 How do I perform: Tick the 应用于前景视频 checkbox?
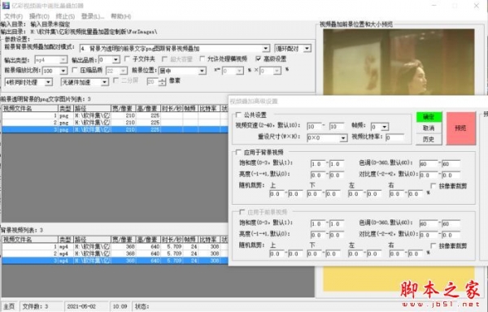coord(242,212)
